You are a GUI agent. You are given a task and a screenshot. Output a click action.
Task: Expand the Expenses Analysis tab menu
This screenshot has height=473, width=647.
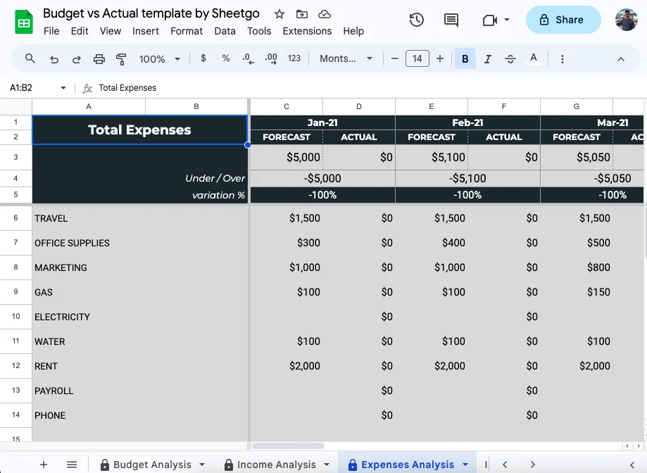[x=465, y=465]
